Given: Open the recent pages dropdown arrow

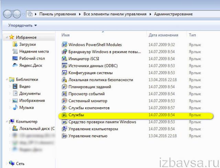Looking at the screenshot, I should [24, 14].
